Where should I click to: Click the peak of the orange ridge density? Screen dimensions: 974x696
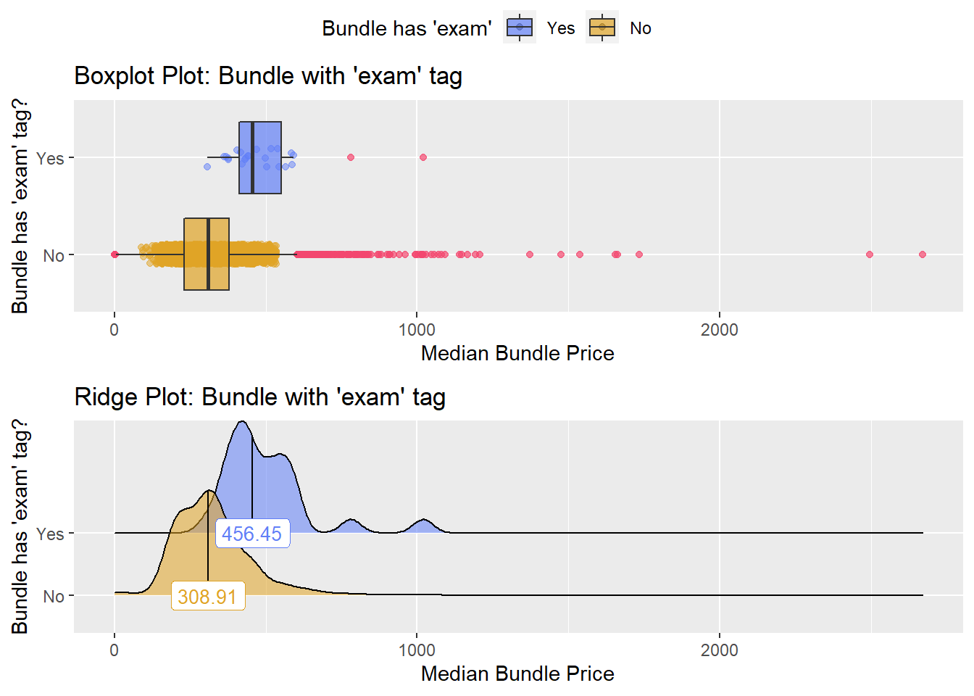pos(210,491)
